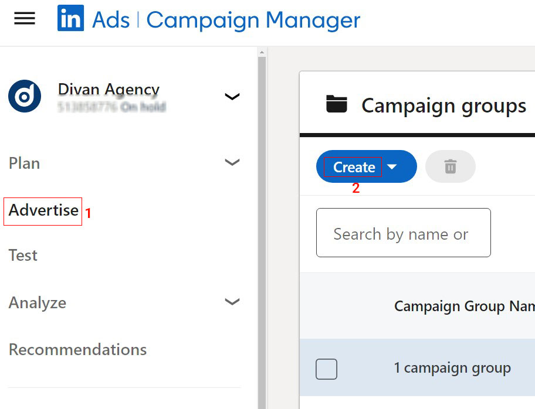The image size is (535, 409).
Task: Focus the Search by name field
Action: pos(403,233)
